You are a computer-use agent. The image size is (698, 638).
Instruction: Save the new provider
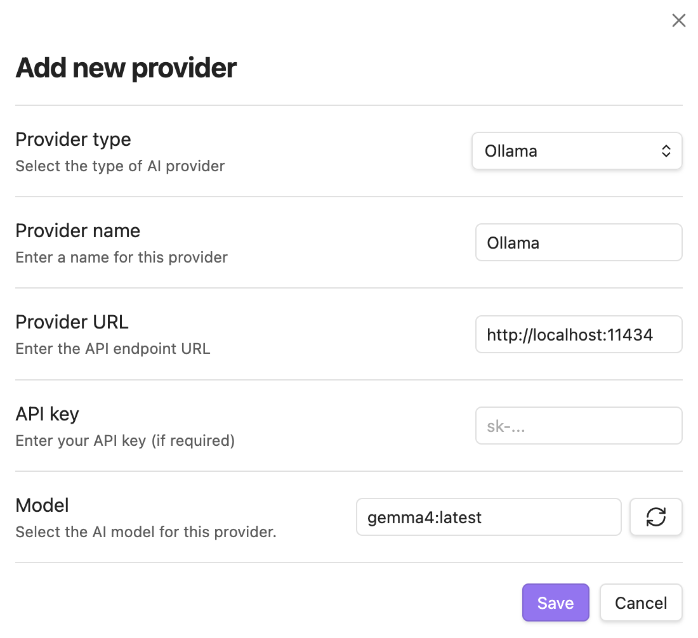(x=555, y=602)
